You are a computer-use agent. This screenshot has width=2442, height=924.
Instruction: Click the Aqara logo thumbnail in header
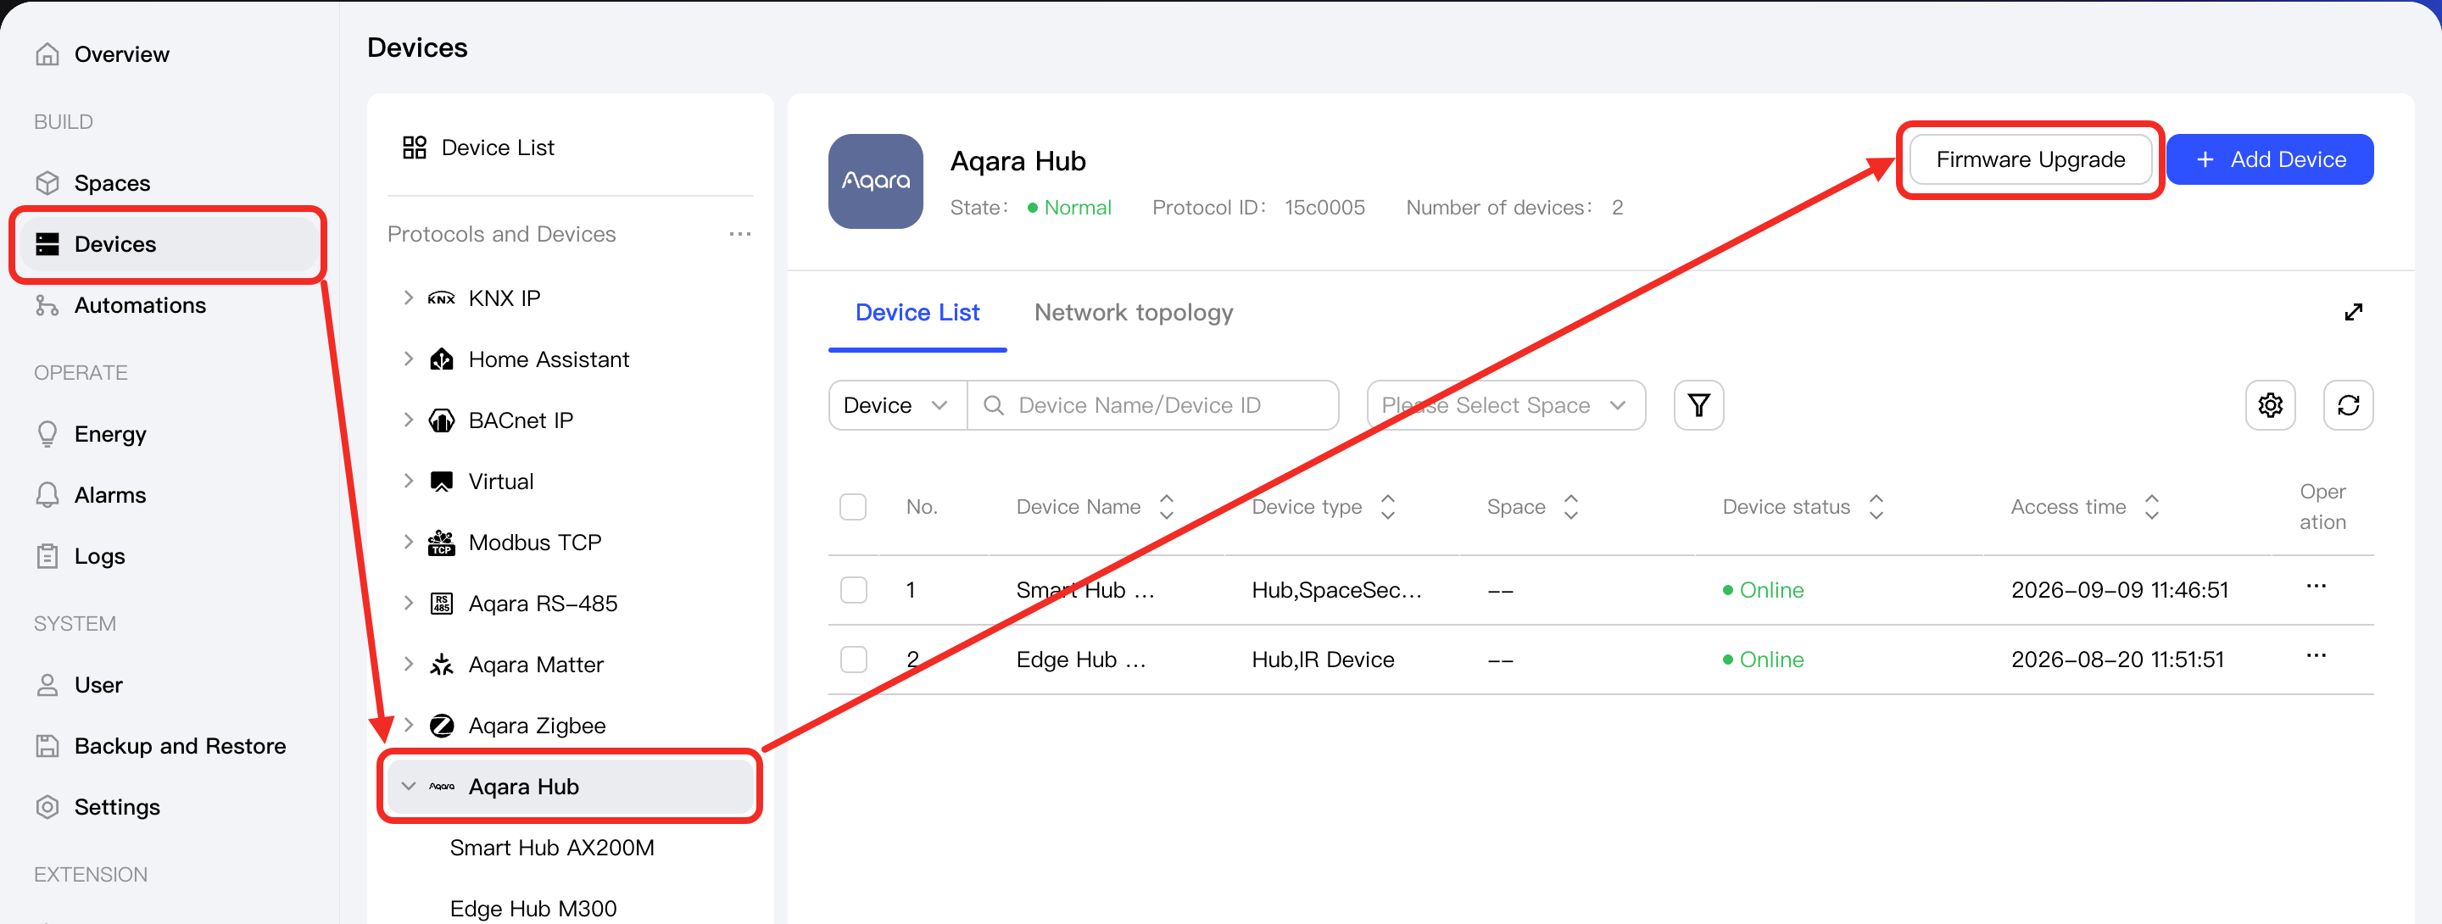876,181
